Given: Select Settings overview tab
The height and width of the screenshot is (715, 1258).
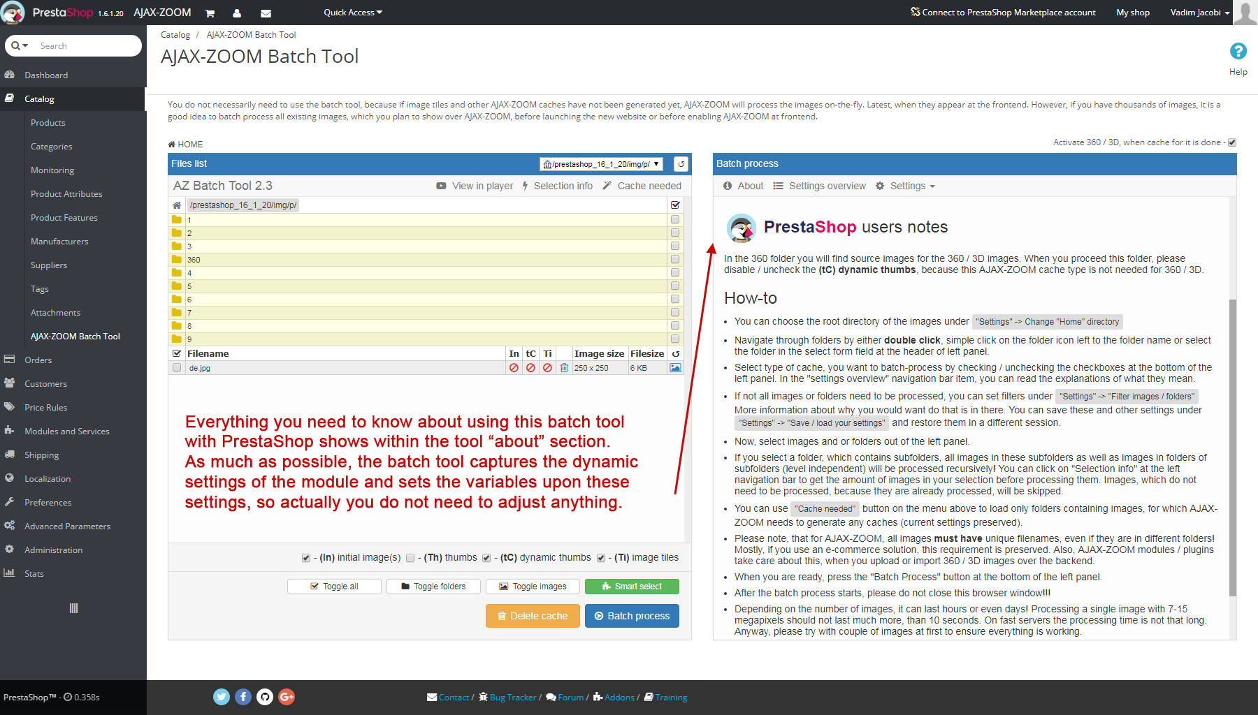Looking at the screenshot, I should click(819, 186).
